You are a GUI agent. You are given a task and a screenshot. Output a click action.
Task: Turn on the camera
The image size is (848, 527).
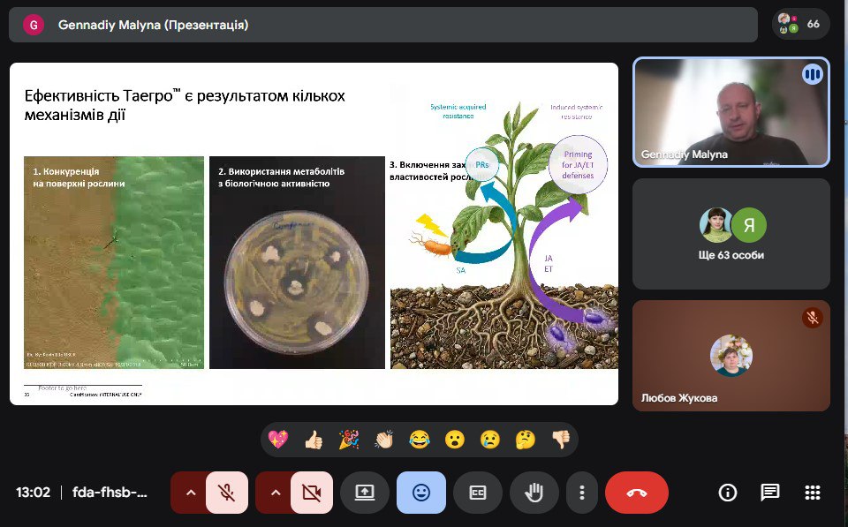(x=312, y=493)
